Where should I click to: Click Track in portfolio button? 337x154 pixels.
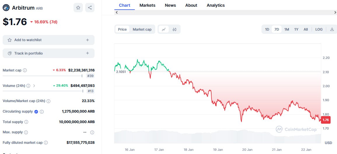click(48, 53)
